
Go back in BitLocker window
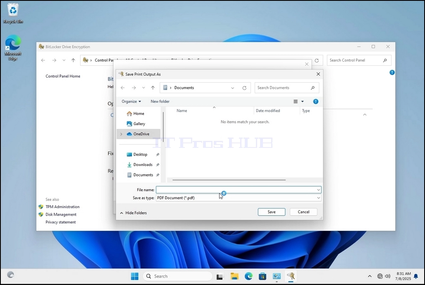click(x=43, y=60)
